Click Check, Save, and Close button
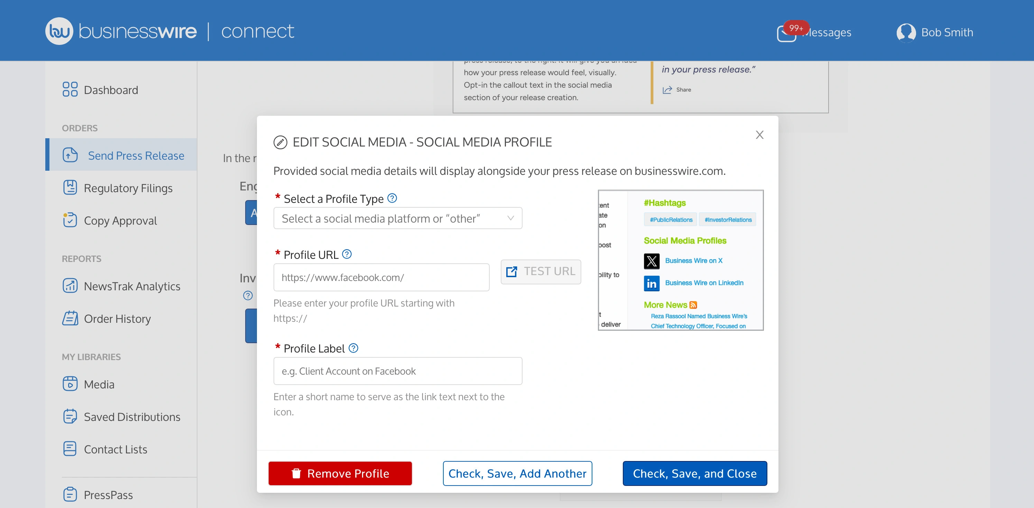This screenshot has height=508, width=1034. (x=695, y=473)
